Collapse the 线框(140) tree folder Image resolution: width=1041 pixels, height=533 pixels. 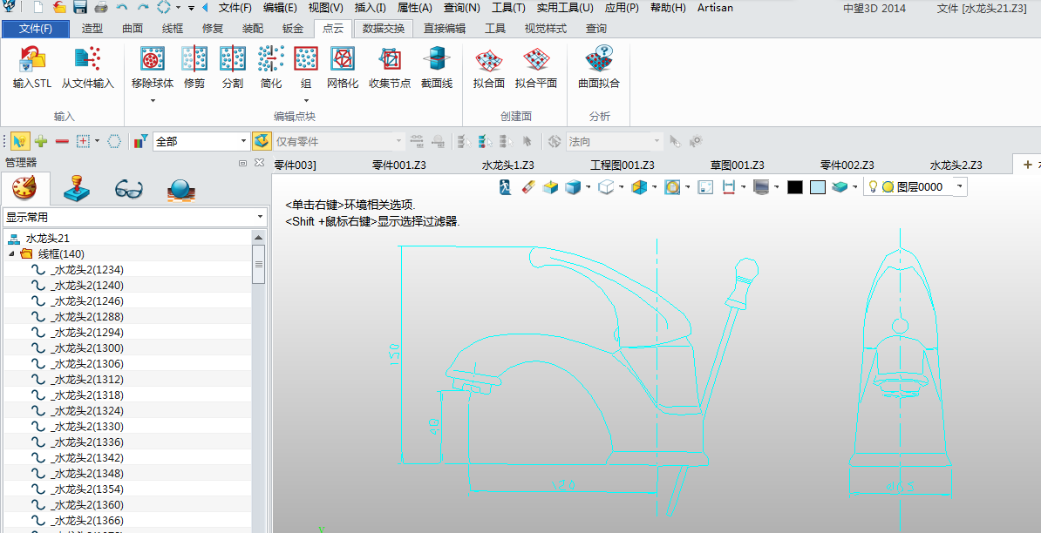tap(12, 253)
